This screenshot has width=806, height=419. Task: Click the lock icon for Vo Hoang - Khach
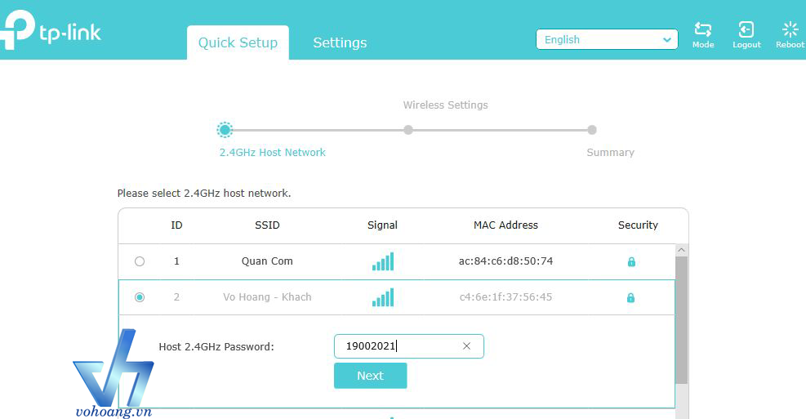630,297
